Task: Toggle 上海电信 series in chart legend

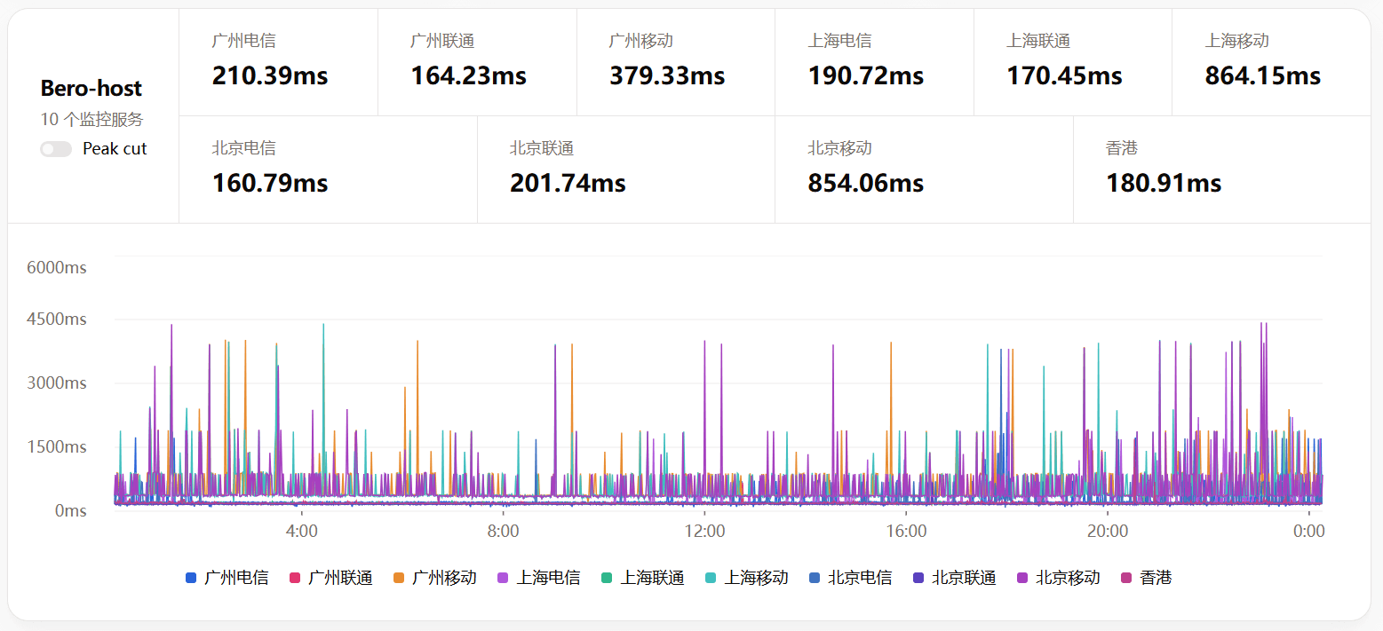Action: (538, 578)
